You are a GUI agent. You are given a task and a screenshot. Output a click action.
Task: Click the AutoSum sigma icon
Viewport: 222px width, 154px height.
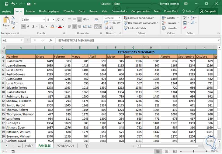(185, 18)
